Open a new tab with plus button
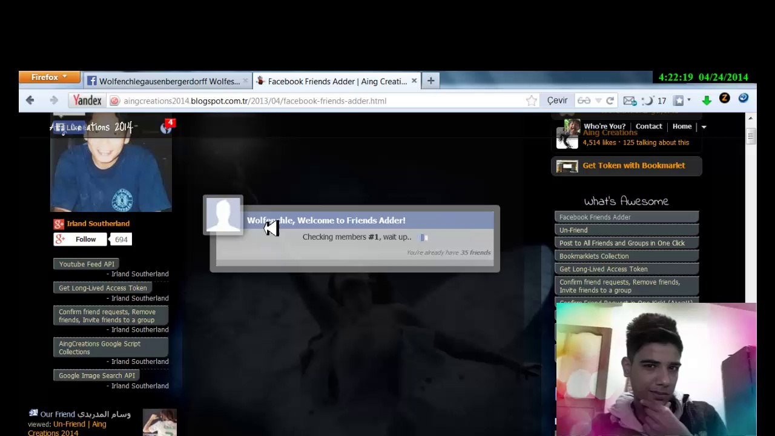The image size is (775, 436). point(430,81)
